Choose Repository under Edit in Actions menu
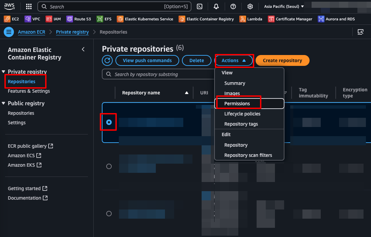371x237 pixels. (249, 145)
